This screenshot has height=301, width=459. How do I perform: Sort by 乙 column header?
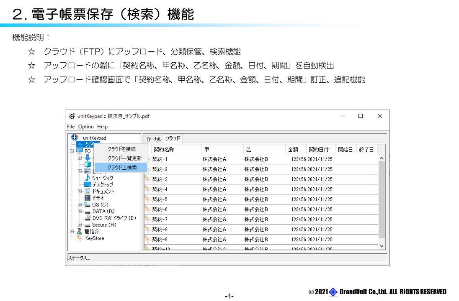tap(264, 149)
